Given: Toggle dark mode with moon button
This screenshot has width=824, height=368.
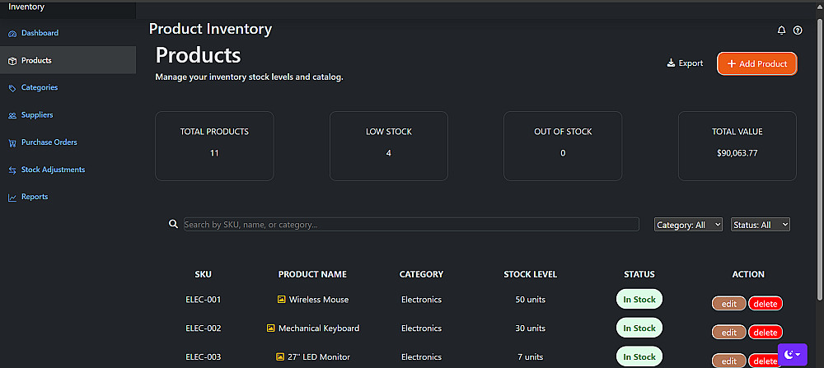Looking at the screenshot, I should coord(791,354).
